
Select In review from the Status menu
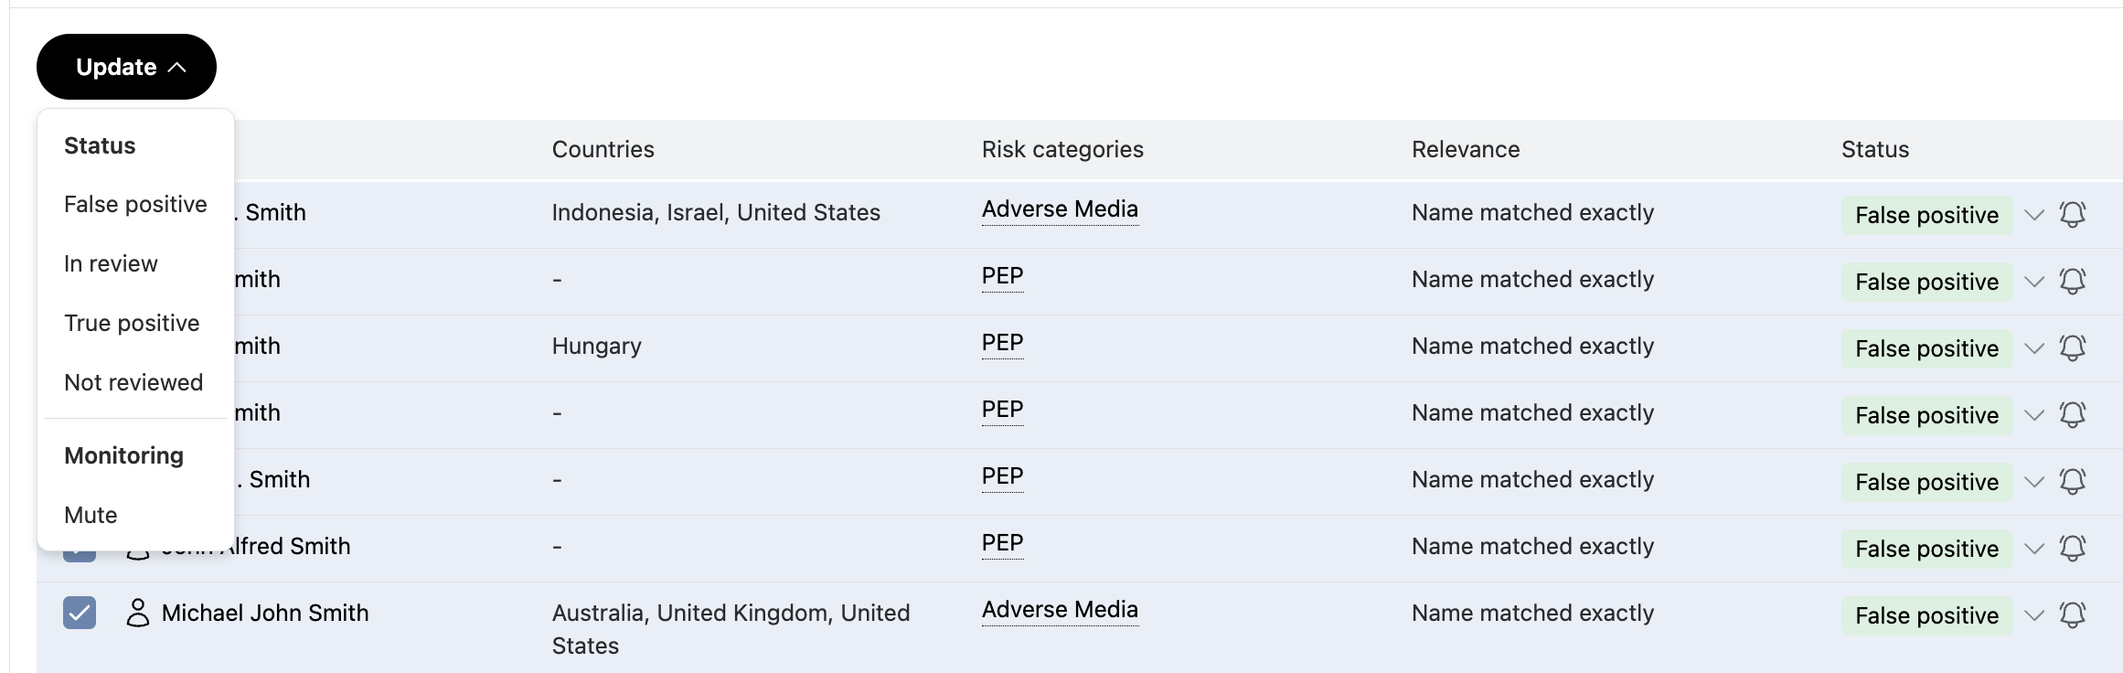[x=110, y=263]
